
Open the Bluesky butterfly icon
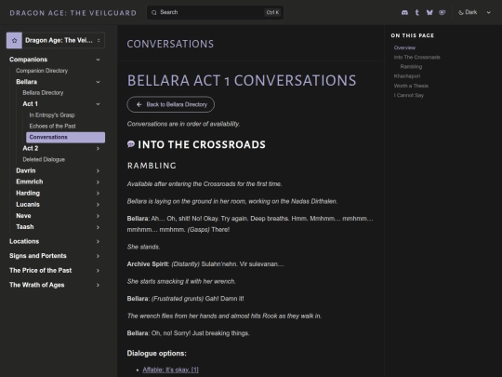pos(429,12)
